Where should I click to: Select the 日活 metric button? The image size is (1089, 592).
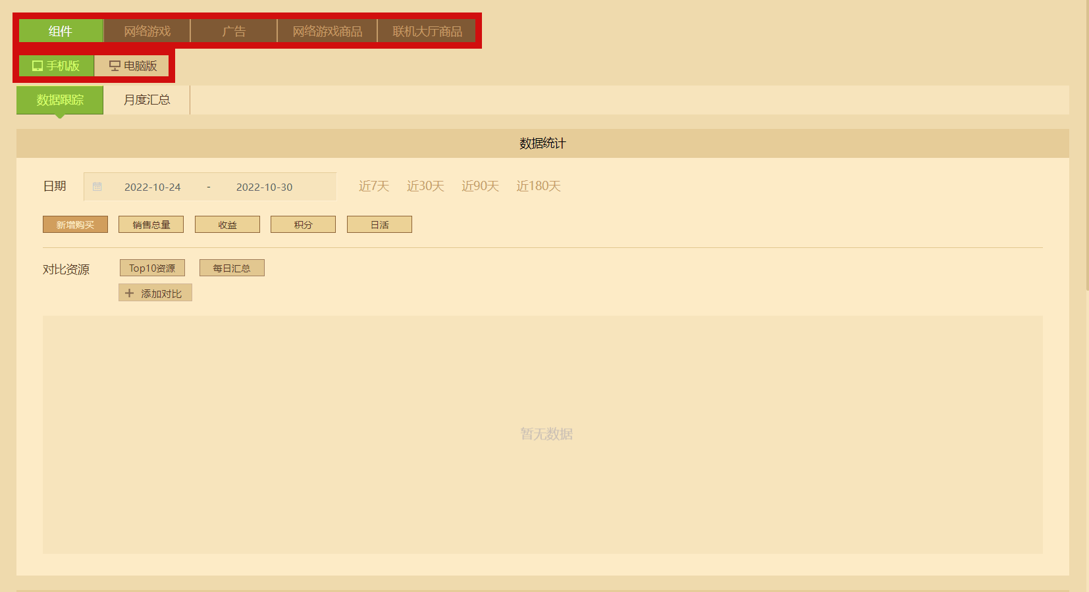click(379, 224)
